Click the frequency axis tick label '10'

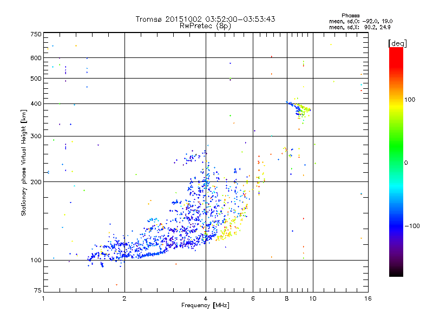click(x=313, y=298)
